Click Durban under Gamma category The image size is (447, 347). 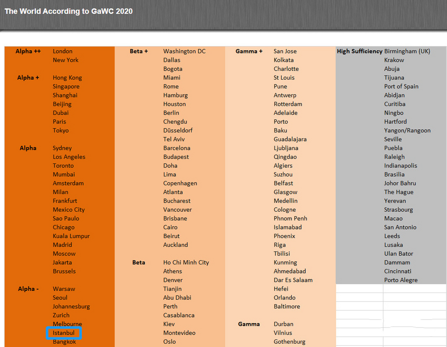click(283, 324)
